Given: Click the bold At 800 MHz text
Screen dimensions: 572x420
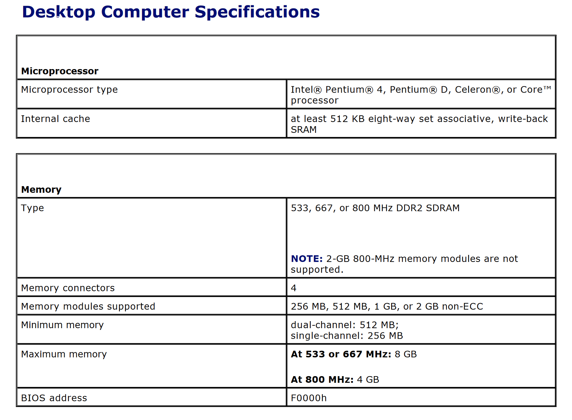Looking at the screenshot, I should pyautogui.click(x=322, y=380).
